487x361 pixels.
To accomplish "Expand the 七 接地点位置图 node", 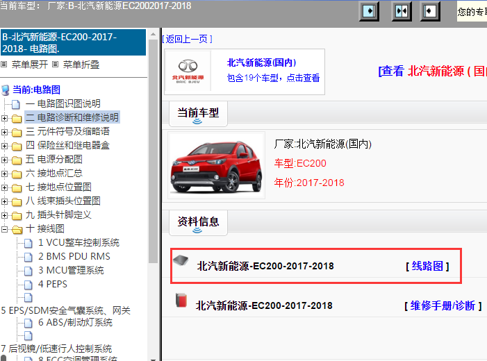I will click(4, 188).
